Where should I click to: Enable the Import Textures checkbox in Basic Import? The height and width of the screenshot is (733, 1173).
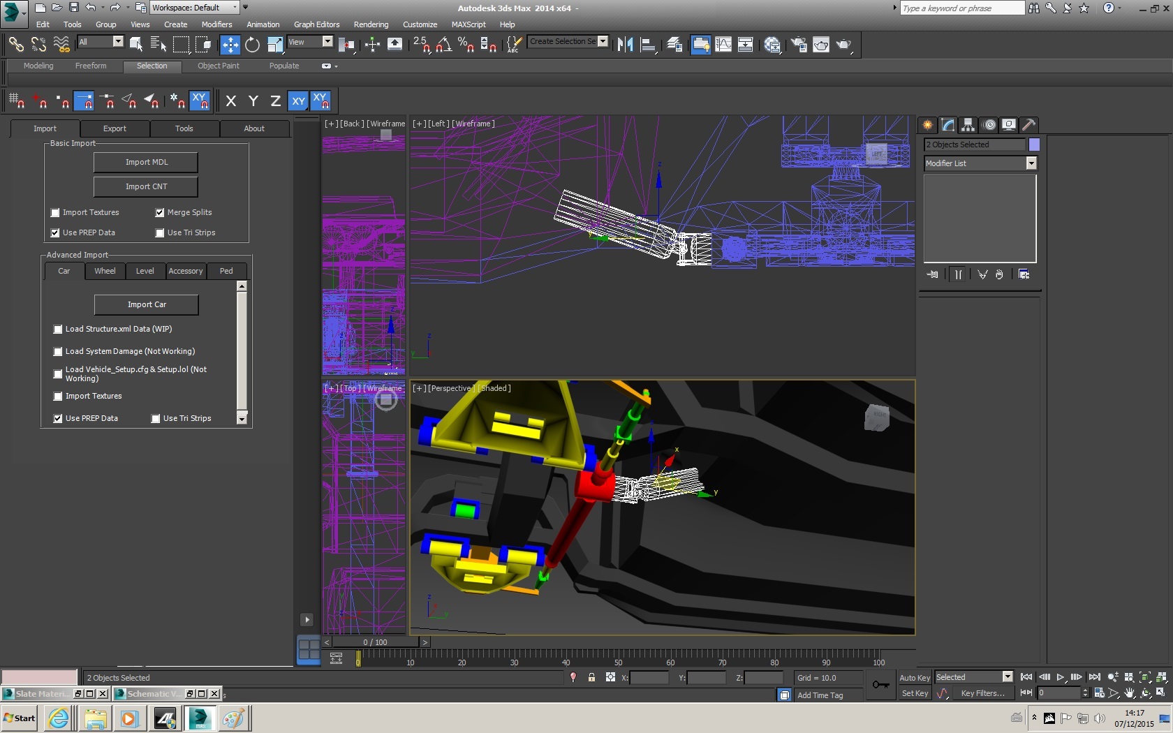[55, 213]
